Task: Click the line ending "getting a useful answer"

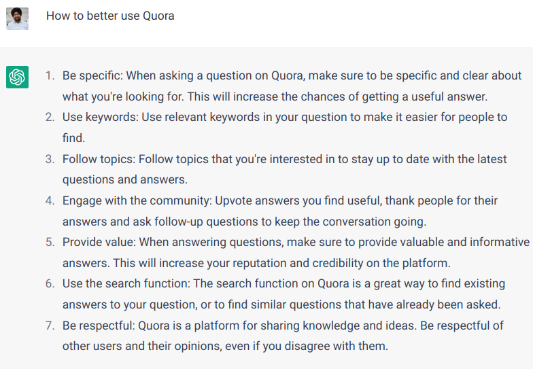Action: tap(275, 96)
